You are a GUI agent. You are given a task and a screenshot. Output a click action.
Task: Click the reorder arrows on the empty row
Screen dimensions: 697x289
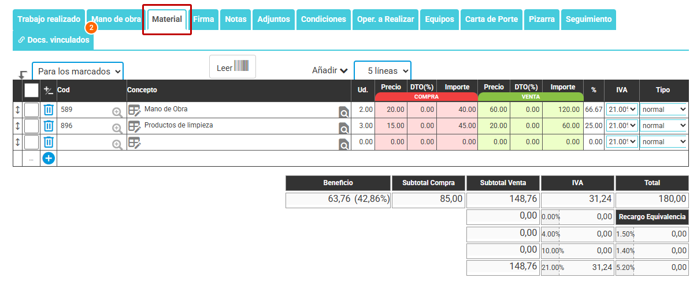point(17,142)
